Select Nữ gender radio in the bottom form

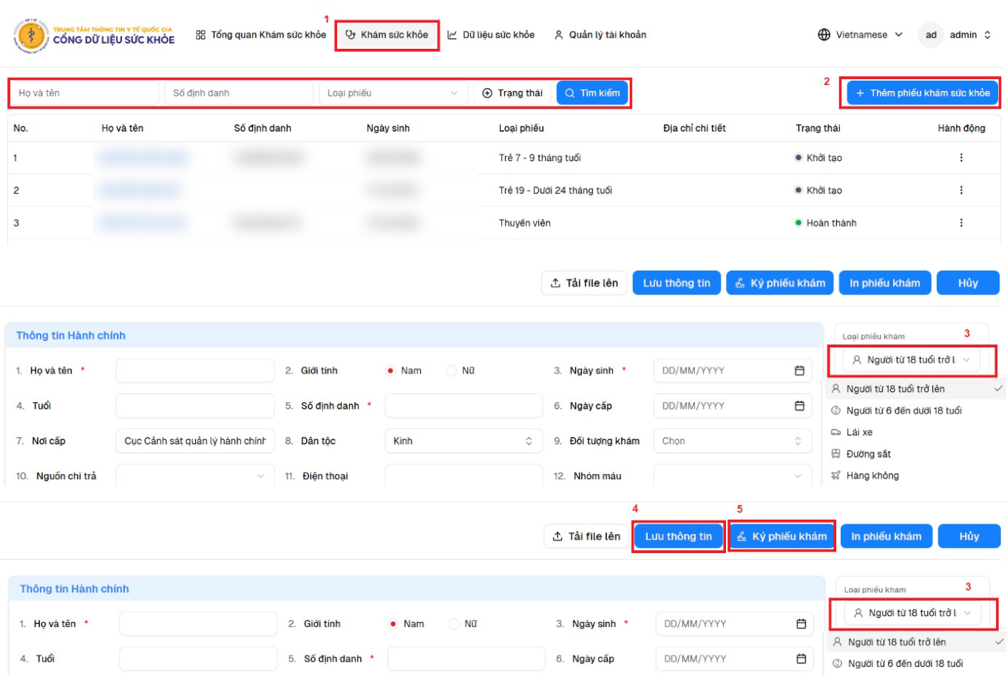point(454,624)
